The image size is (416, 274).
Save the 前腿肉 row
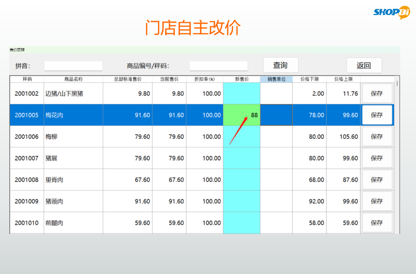tap(377, 223)
